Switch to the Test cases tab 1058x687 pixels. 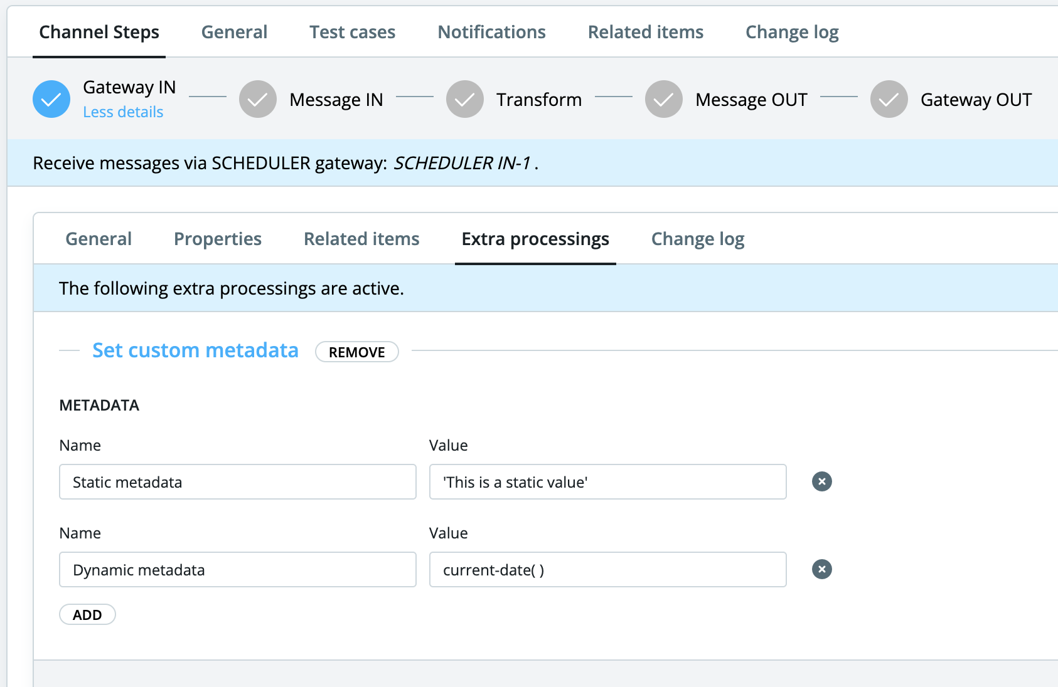352,31
